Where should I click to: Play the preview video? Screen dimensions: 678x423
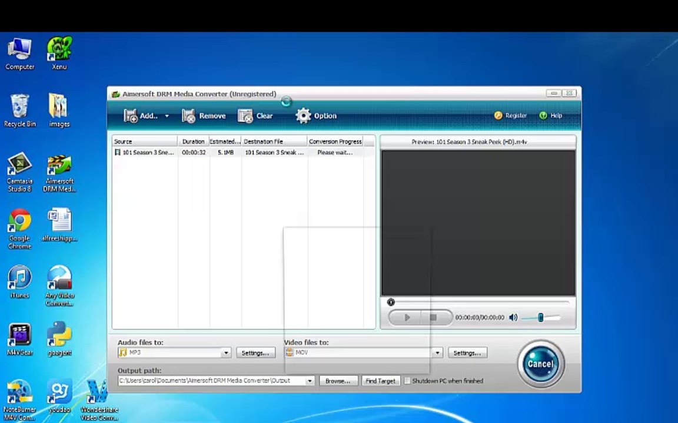pos(406,318)
